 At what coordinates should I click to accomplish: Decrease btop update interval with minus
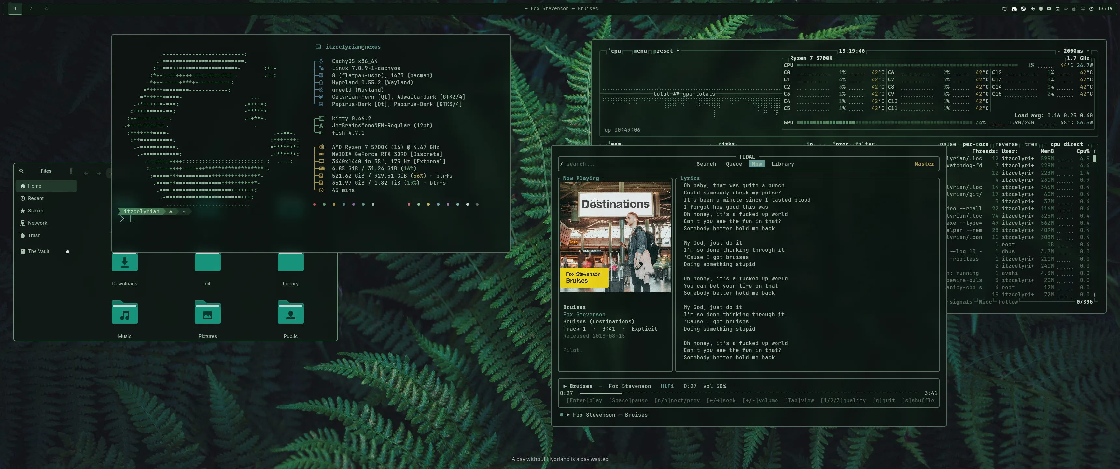[x=1059, y=51]
